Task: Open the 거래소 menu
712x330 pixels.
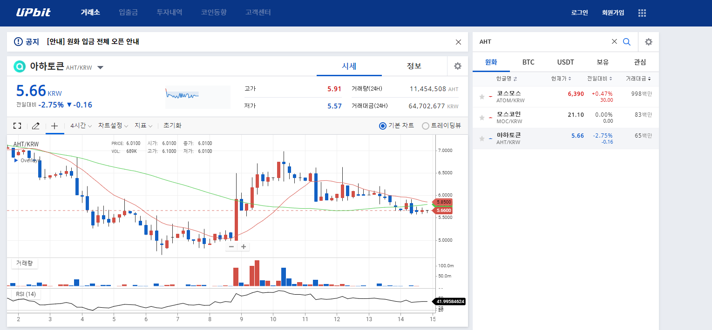Action: (90, 13)
